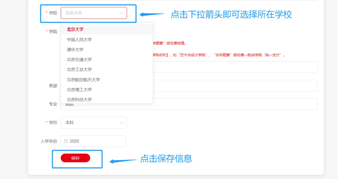Click the 学校 field label
This screenshot has height=179, width=338.
pos(53,13)
